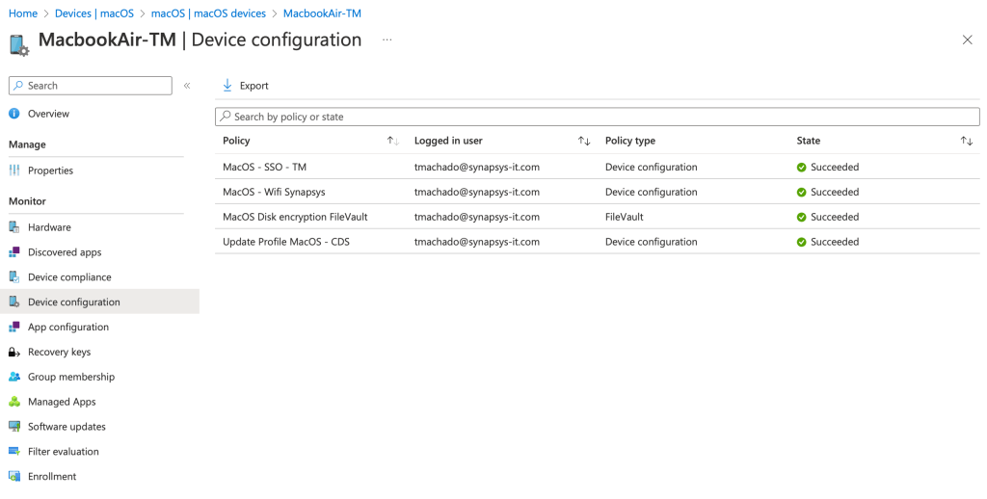Sort the State column
987x499 pixels.
(966, 141)
